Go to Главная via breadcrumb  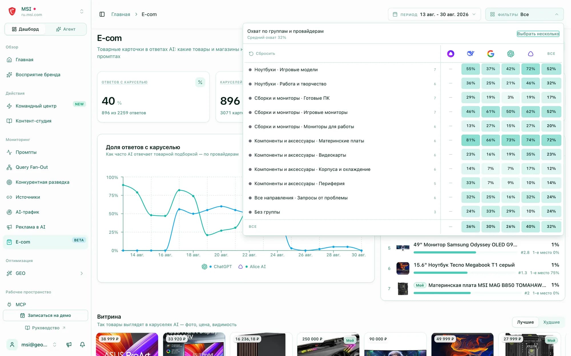(x=121, y=14)
